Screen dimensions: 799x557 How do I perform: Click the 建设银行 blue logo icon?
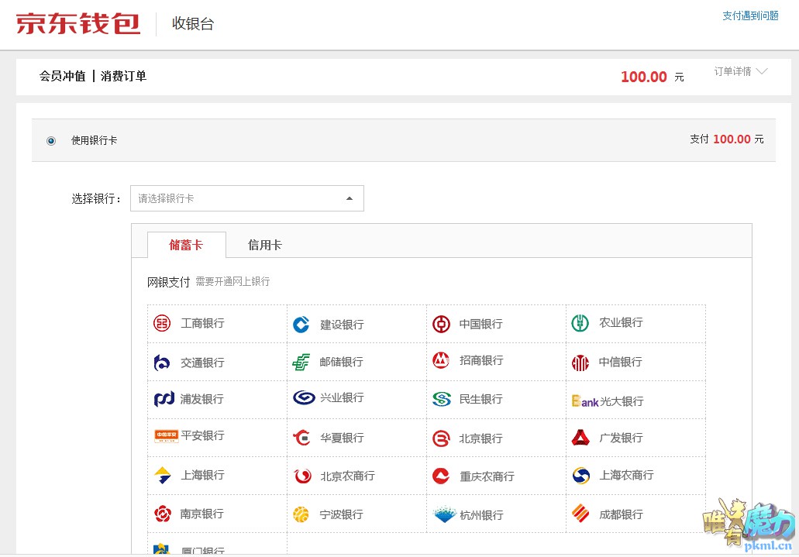301,324
